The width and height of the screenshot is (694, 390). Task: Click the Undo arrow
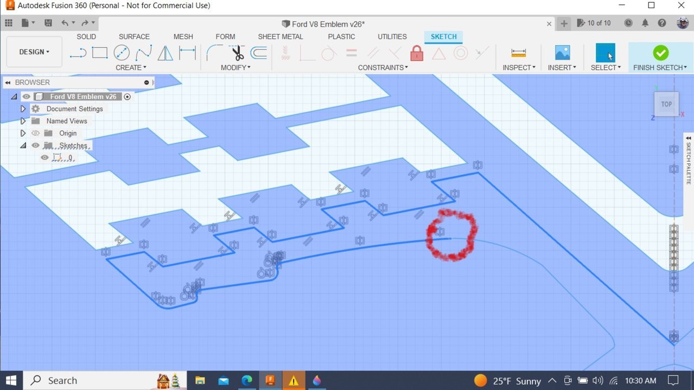tap(65, 23)
